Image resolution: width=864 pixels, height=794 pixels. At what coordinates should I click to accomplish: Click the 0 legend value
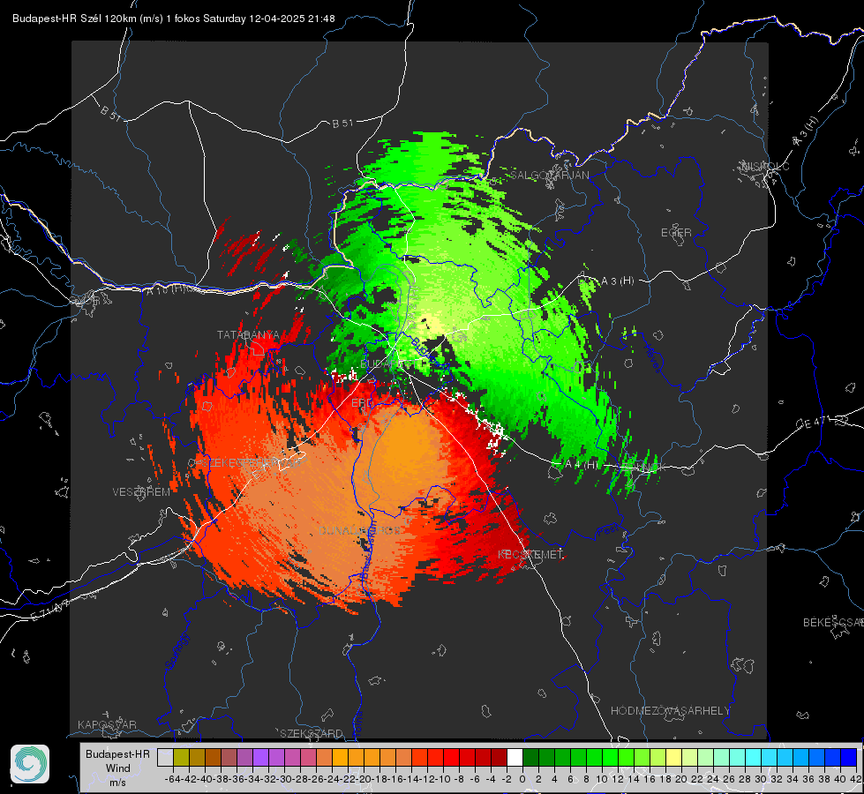(522, 779)
